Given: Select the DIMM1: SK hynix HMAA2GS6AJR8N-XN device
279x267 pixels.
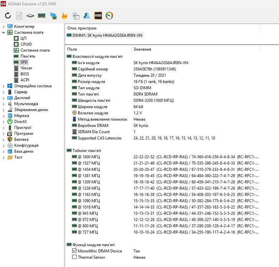Looking at the screenshot, I should click(x=105, y=35).
